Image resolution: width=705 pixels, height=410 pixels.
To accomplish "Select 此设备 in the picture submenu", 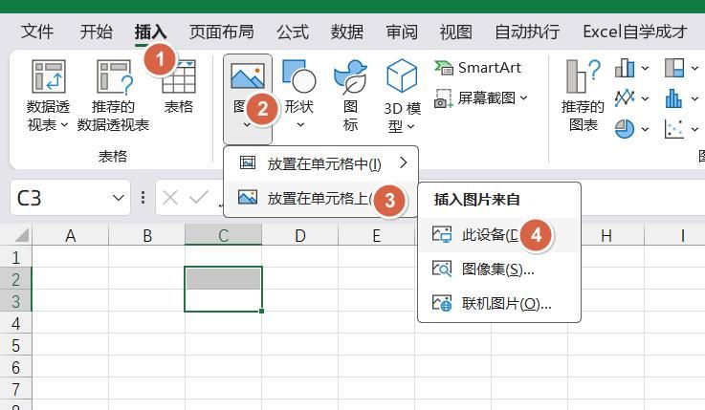I will click(x=499, y=235).
